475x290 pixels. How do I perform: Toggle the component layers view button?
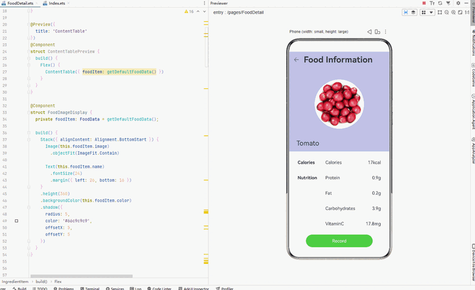click(x=413, y=12)
